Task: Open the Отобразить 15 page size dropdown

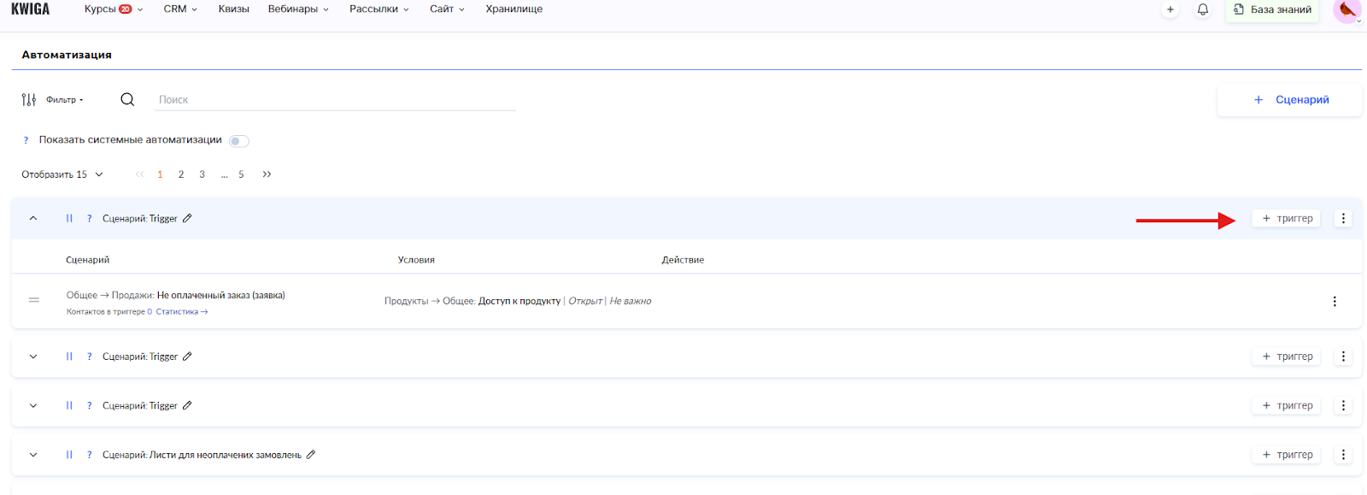Action: tap(62, 174)
